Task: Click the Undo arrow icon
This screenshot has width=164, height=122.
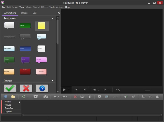Action: [55, 97]
